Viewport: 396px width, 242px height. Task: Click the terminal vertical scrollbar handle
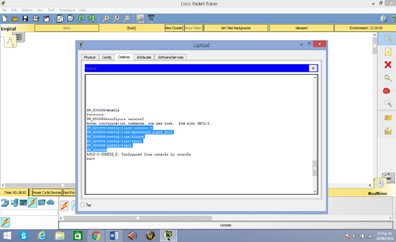click(x=314, y=168)
